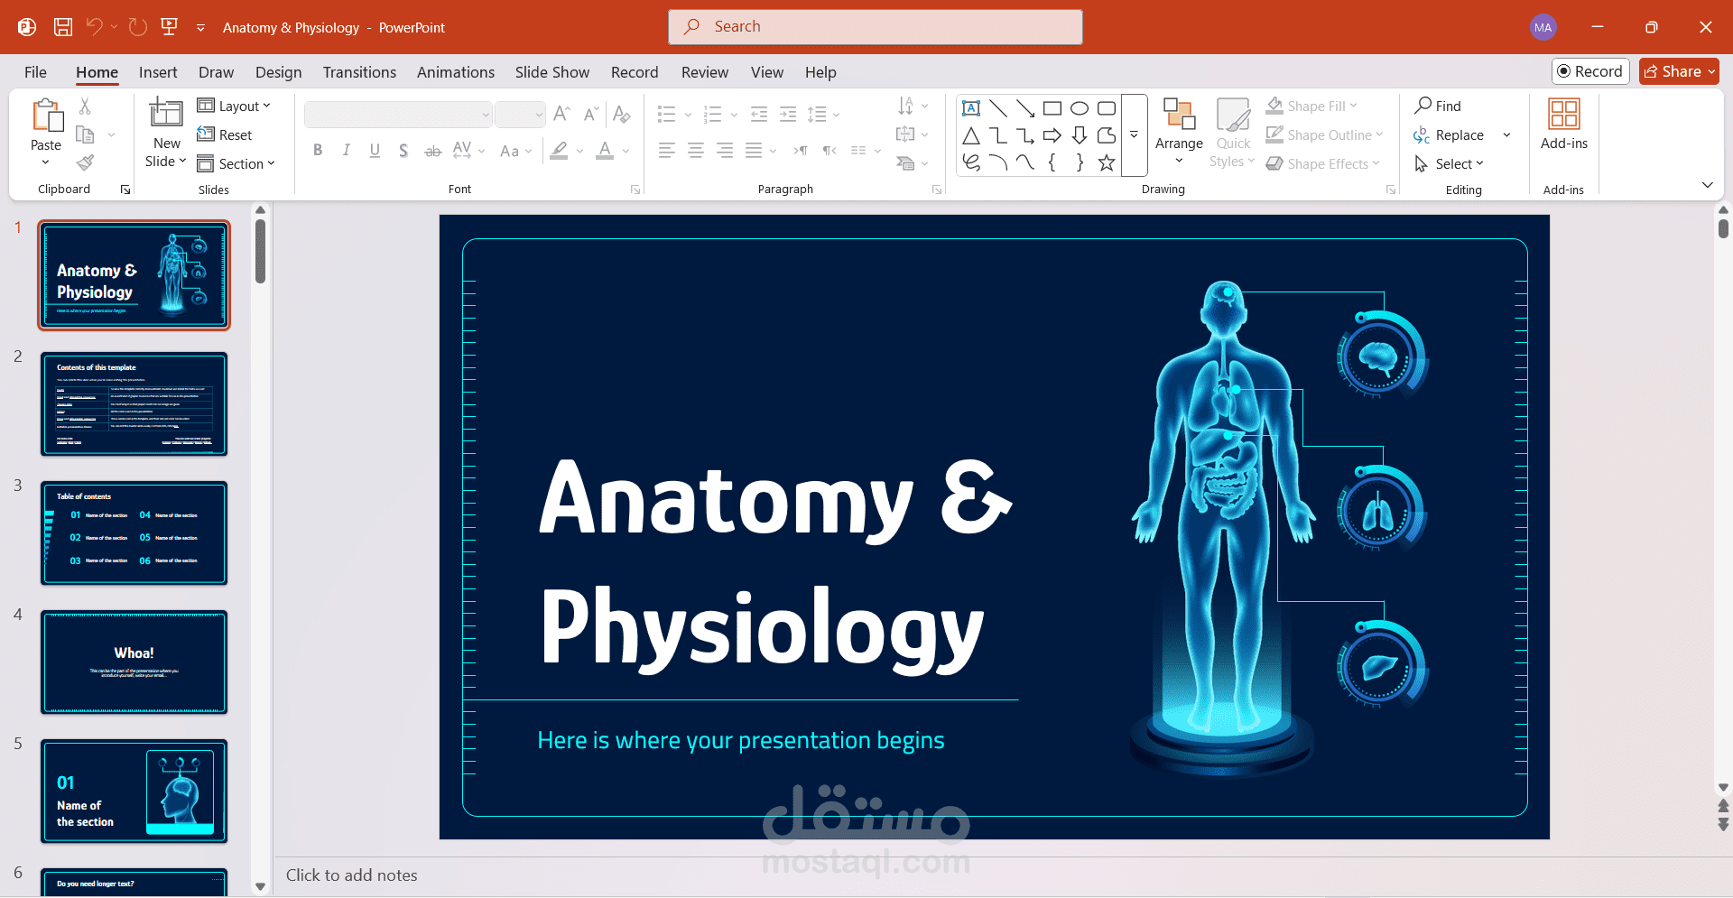Open Customize Quick Access Toolbar dropdown
Image resolution: width=1733 pixels, height=898 pixels.
click(200, 28)
